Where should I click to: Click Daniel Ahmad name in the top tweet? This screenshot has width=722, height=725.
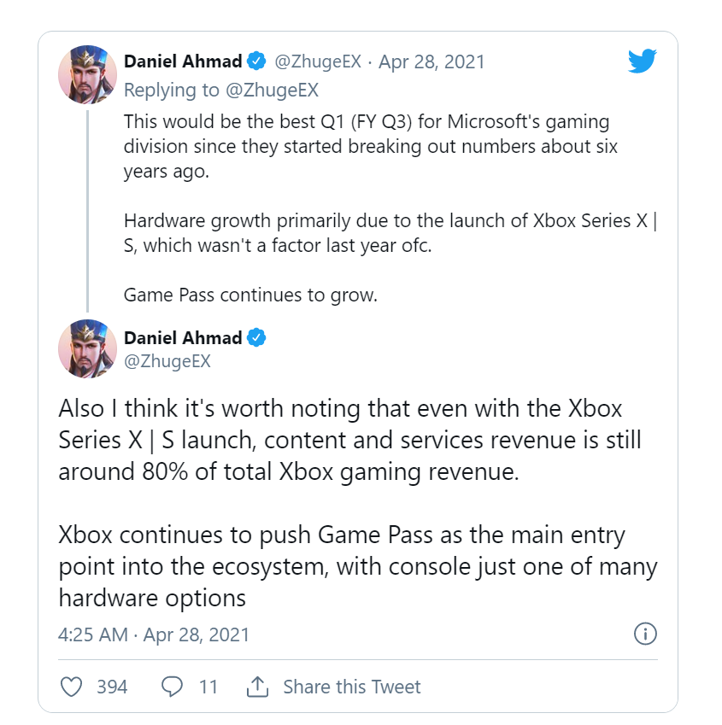(x=185, y=61)
